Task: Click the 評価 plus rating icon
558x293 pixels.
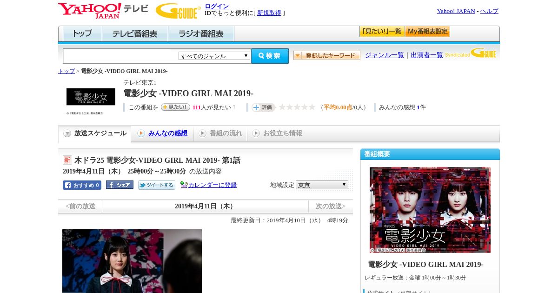Action: point(263,107)
